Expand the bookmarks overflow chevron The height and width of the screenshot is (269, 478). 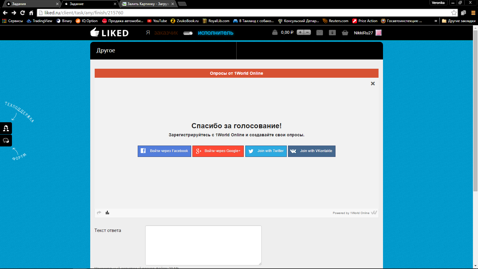[x=436, y=21]
